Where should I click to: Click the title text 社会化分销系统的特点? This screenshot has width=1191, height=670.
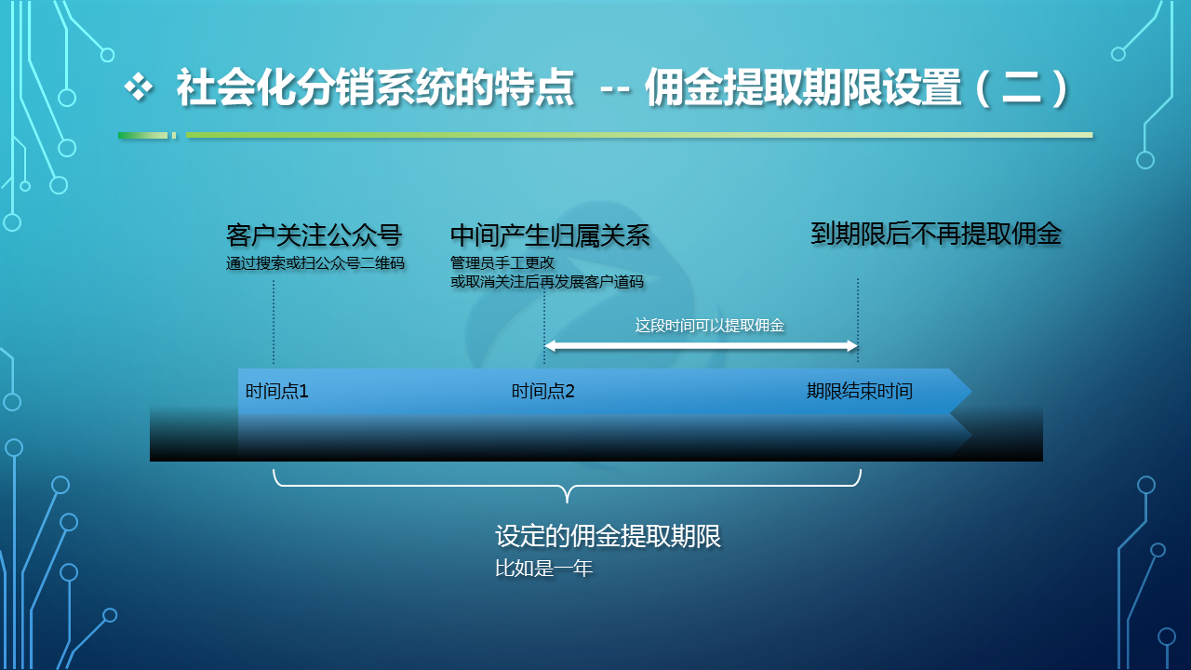(375, 89)
